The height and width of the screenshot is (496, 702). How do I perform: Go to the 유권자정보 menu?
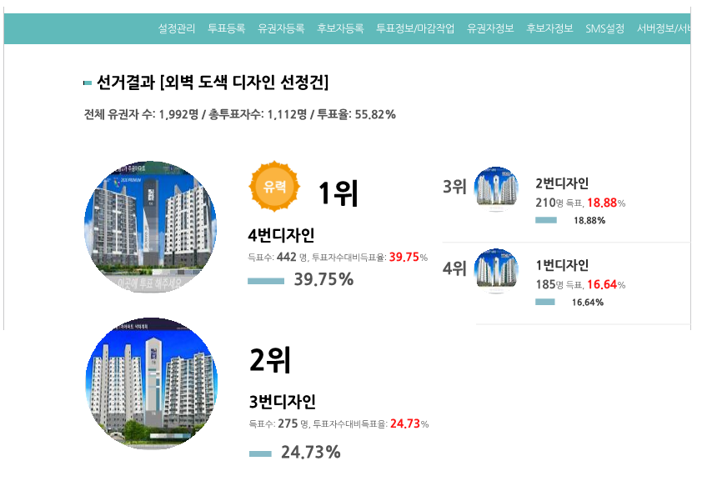point(490,28)
